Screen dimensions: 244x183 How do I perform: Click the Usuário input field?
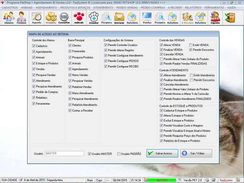[x=64, y=154]
